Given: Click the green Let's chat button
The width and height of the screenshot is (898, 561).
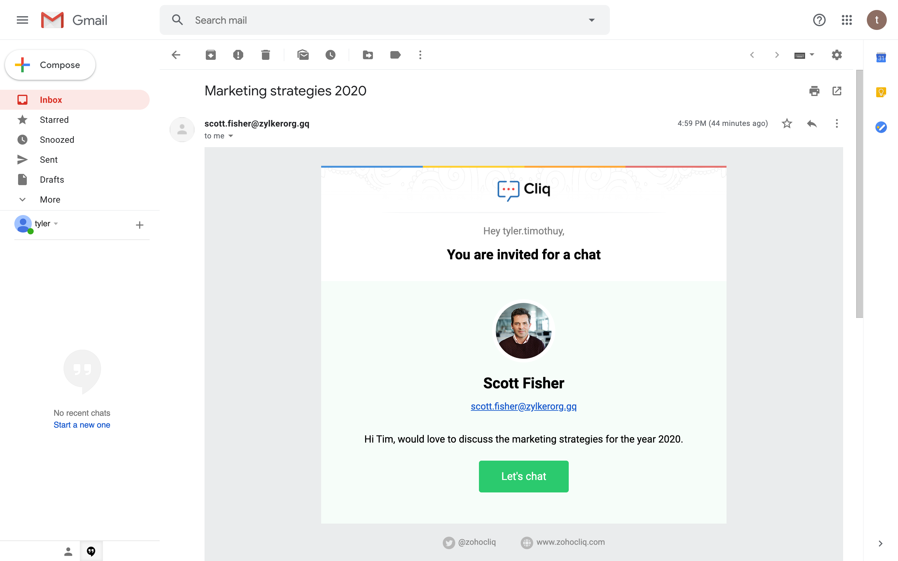Looking at the screenshot, I should [524, 477].
